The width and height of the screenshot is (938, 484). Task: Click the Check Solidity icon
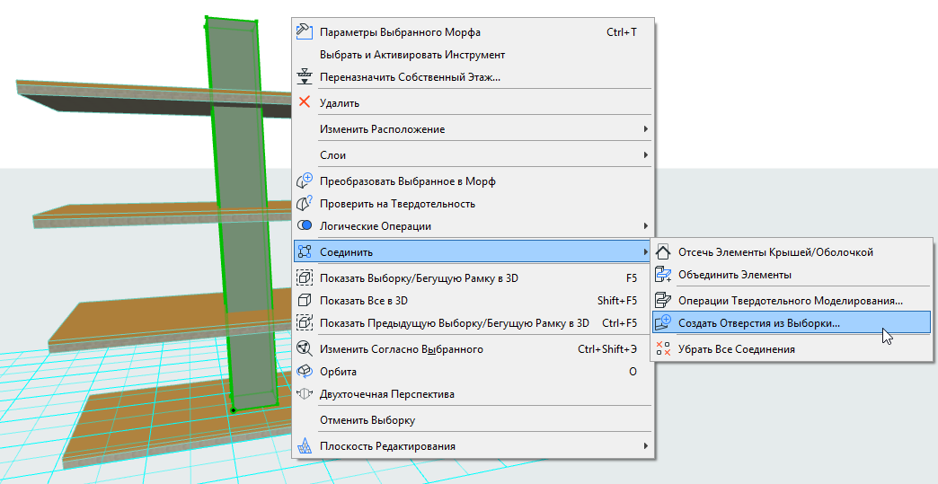point(304,204)
